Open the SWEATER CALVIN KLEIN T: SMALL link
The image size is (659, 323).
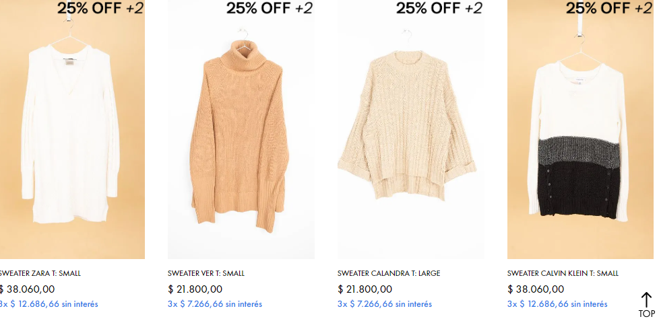563,273
